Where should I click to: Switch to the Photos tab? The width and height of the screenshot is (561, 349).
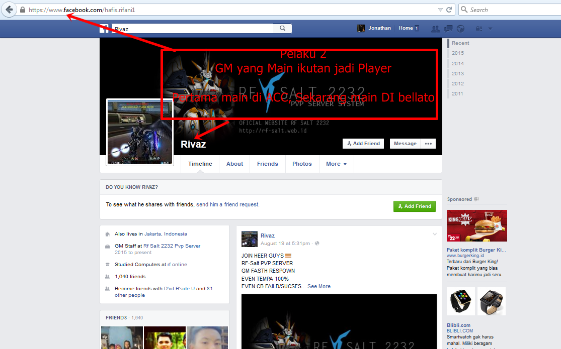[x=302, y=164]
